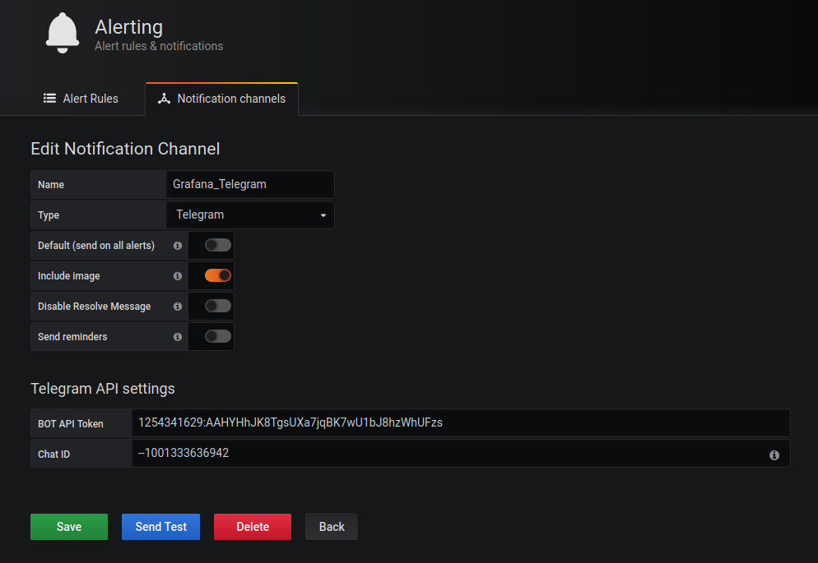Toggle Disable Resolve Message switch

pyautogui.click(x=217, y=306)
